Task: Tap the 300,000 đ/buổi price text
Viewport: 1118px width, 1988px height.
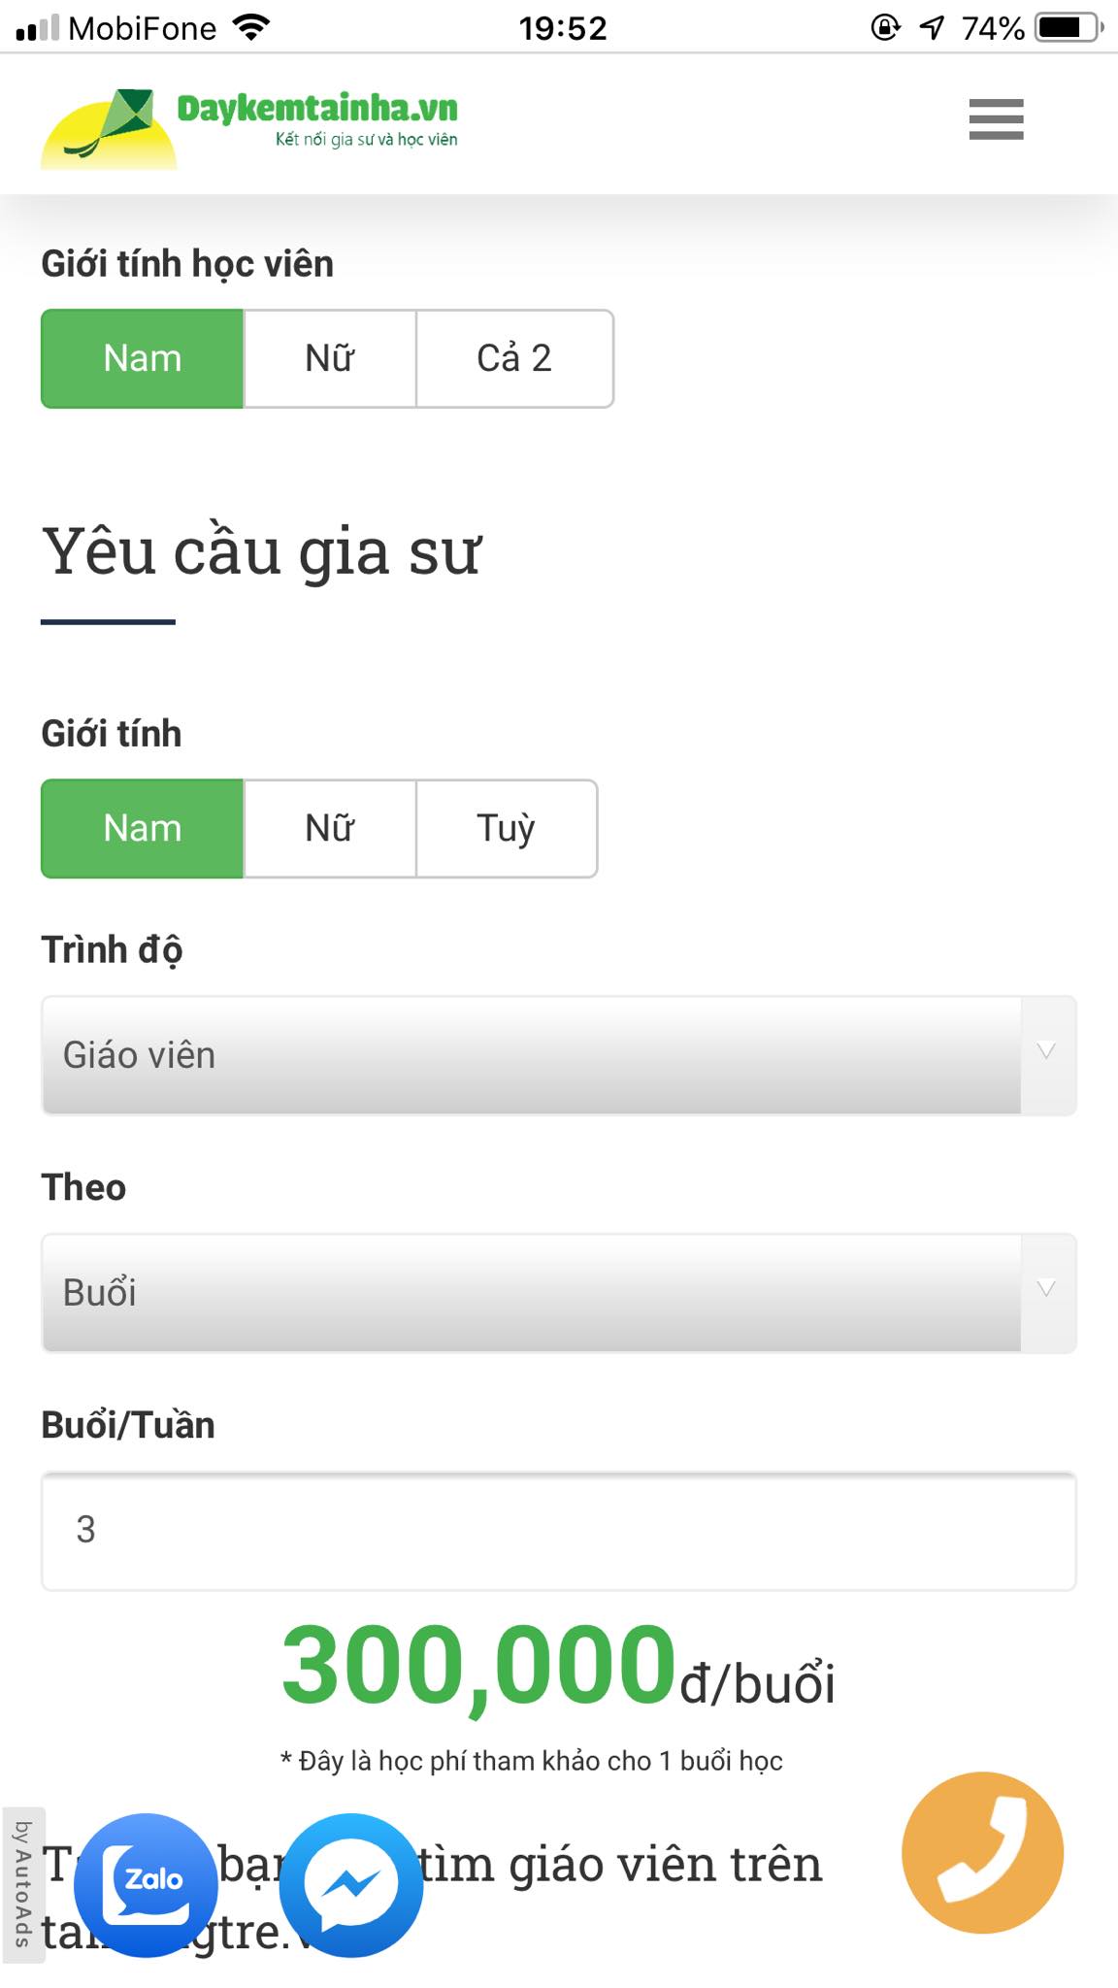Action: [558, 1668]
